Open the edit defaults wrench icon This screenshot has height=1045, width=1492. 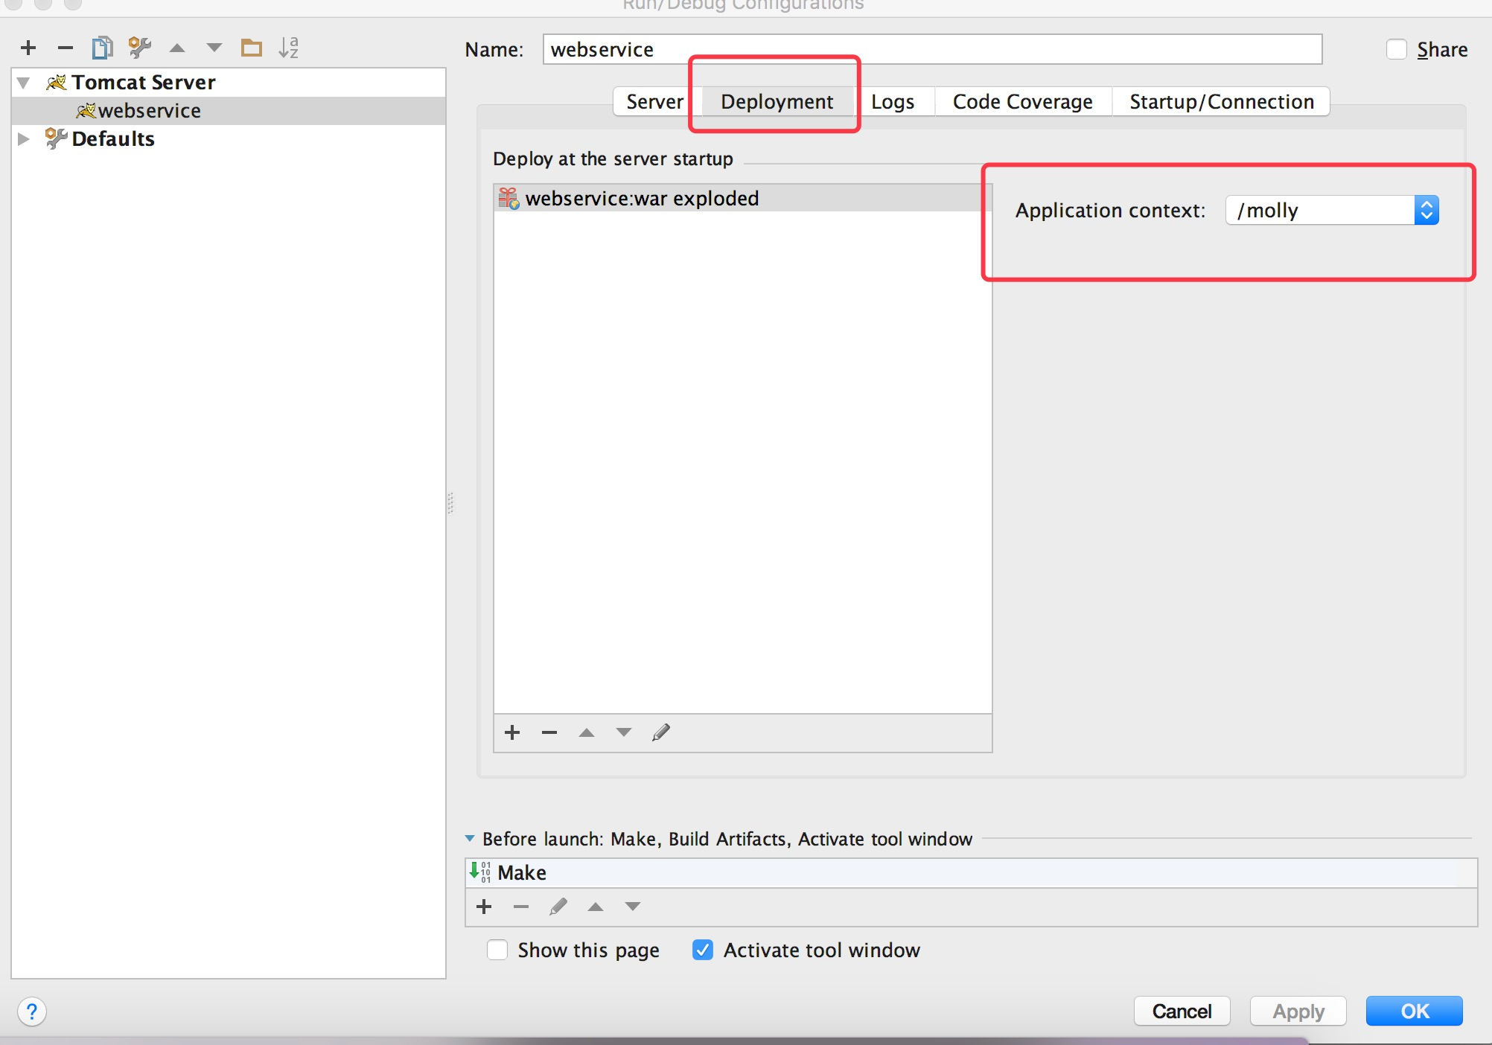[140, 48]
